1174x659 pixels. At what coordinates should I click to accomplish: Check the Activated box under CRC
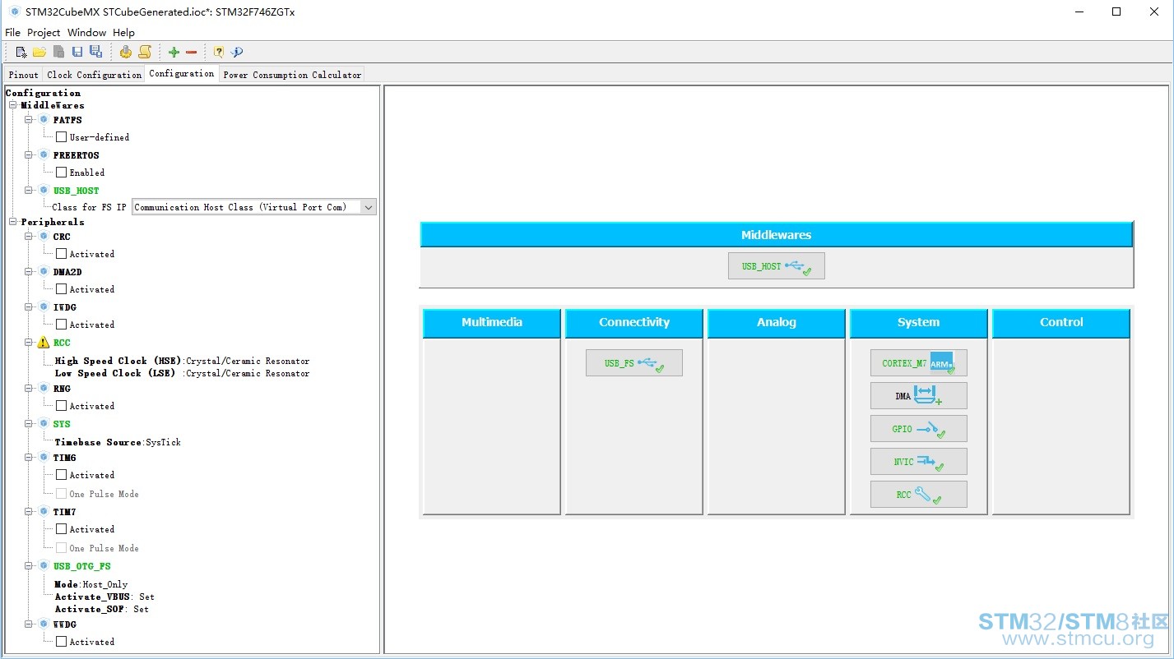click(x=61, y=254)
